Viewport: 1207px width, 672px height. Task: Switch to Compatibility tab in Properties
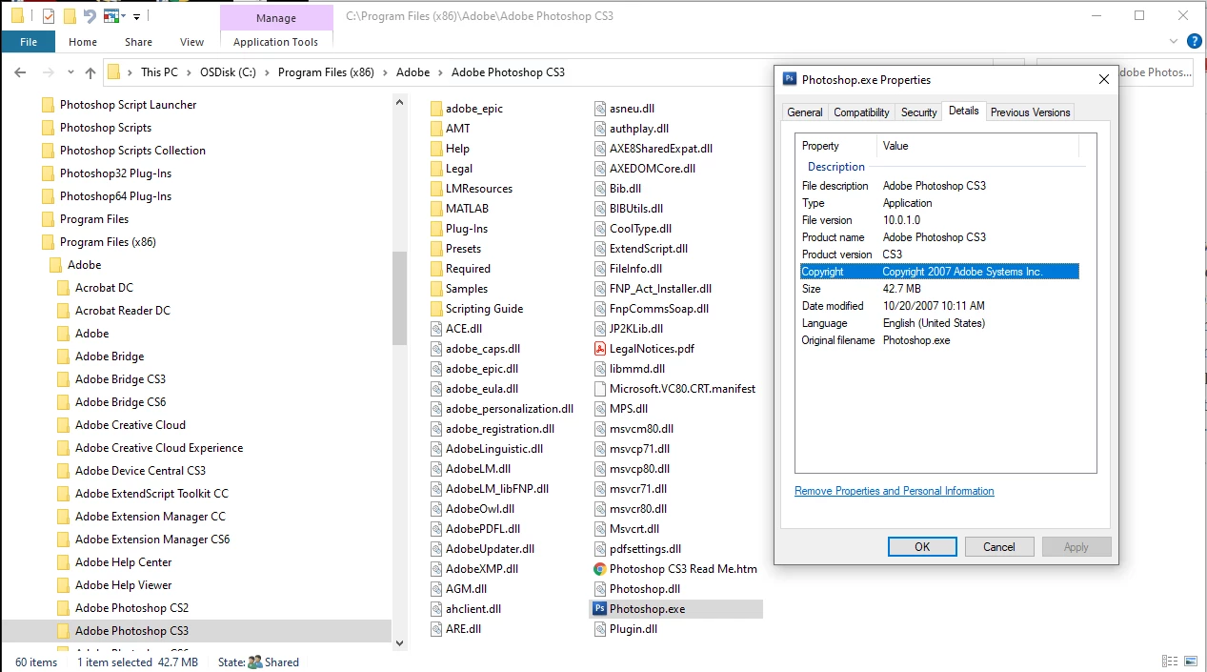(x=861, y=112)
